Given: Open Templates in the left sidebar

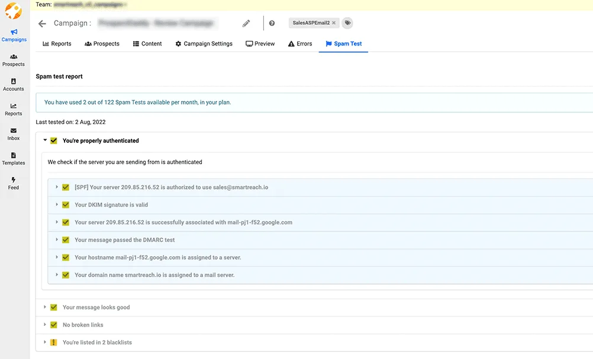Looking at the screenshot, I should click(x=14, y=158).
